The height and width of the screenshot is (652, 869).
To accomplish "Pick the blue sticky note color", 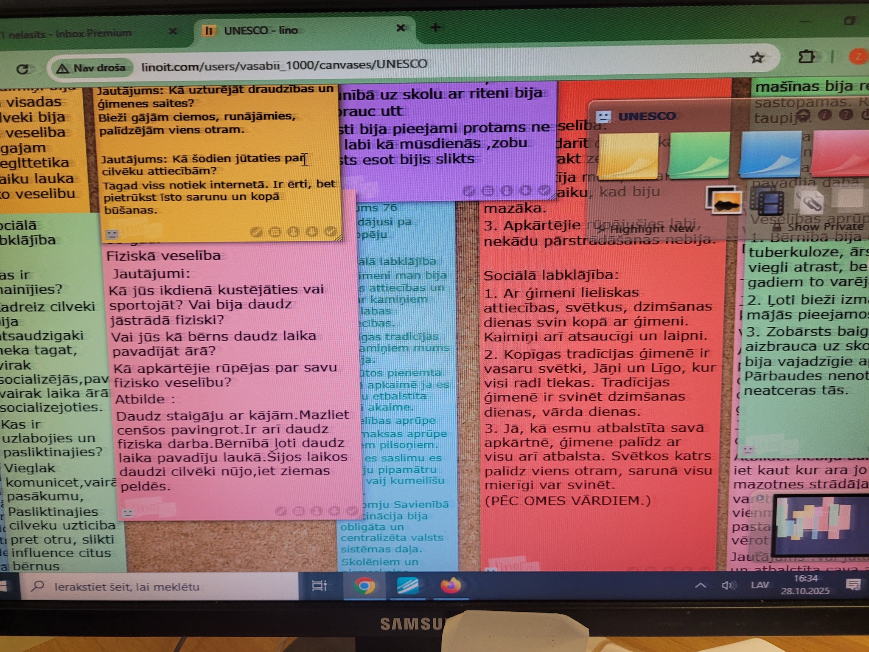I will pos(770,155).
